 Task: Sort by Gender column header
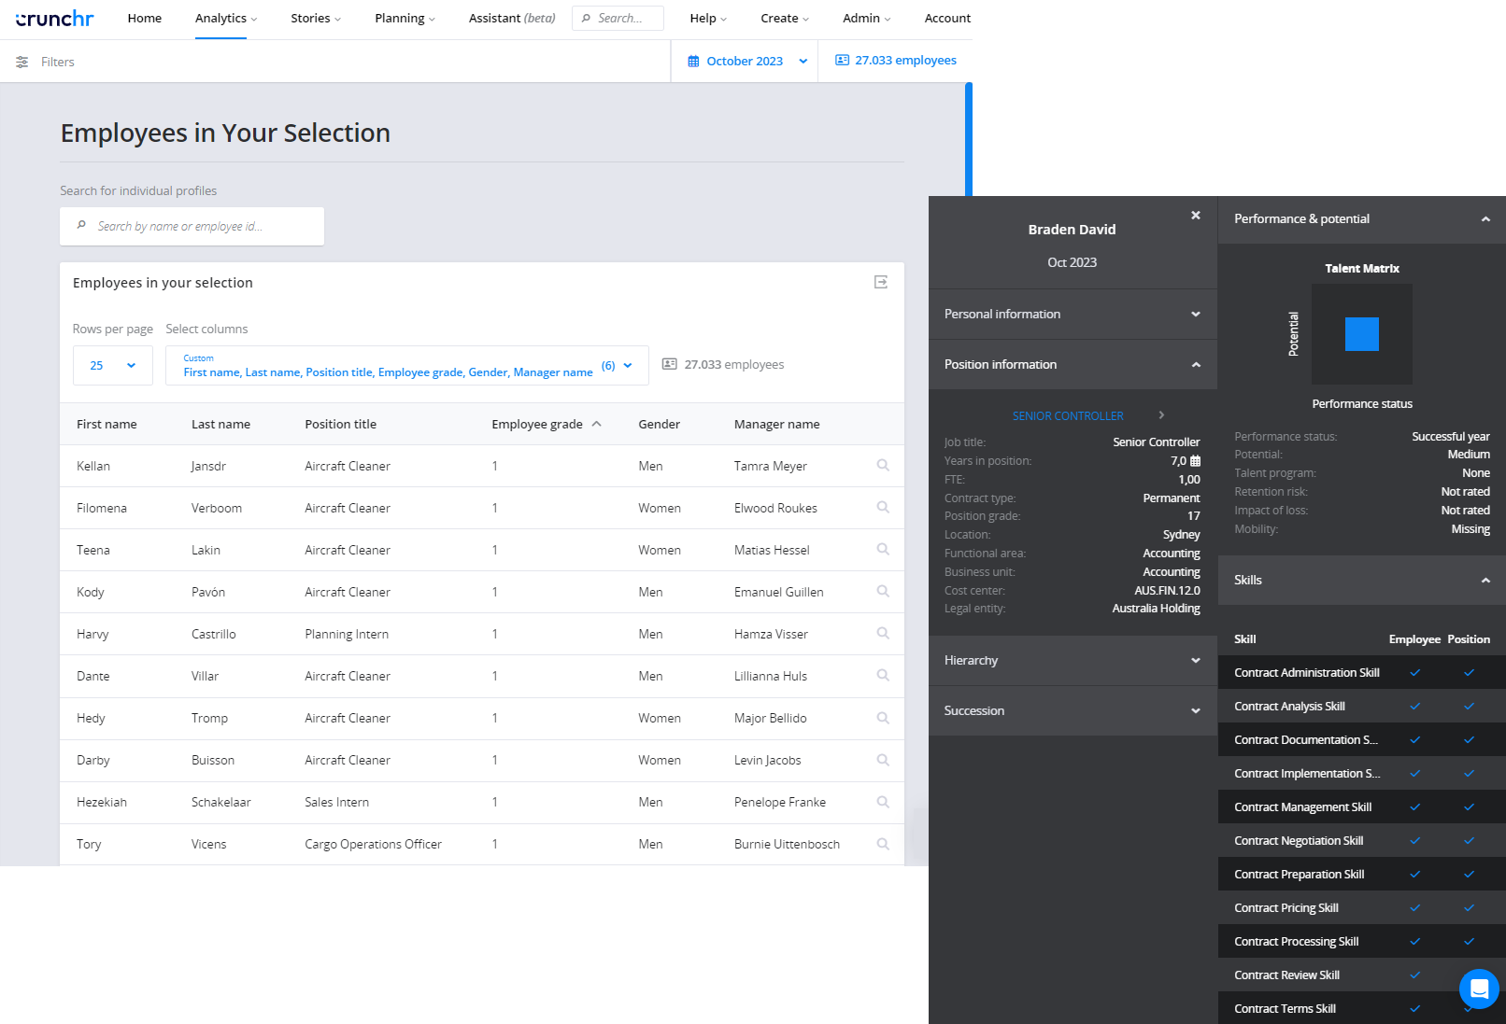tap(659, 425)
